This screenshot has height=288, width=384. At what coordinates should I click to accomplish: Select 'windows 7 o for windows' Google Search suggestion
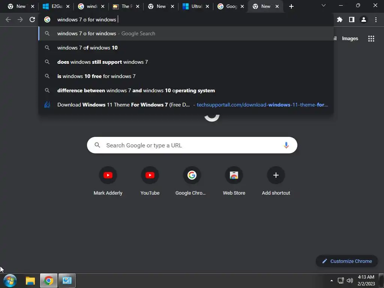click(186, 33)
